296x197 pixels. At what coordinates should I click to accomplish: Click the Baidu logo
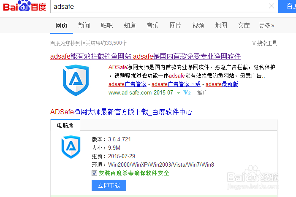coord(25,6)
